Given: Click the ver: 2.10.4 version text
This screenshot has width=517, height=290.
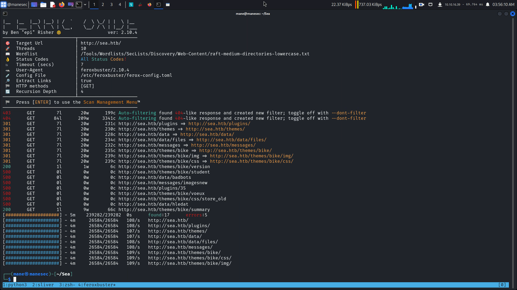Looking at the screenshot, I should tap(123, 32).
